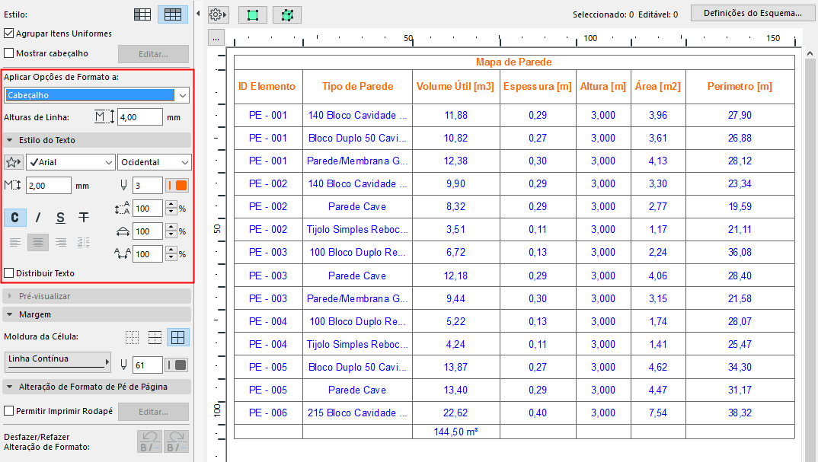The image size is (818, 462).
Task: Apply strikethrough text style
Action: pos(84,218)
